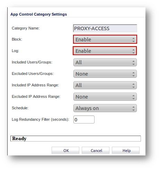This screenshot has height=170, width=160.
Task: Open the Schedule dropdown showing Always on
Action: [x=105, y=108]
